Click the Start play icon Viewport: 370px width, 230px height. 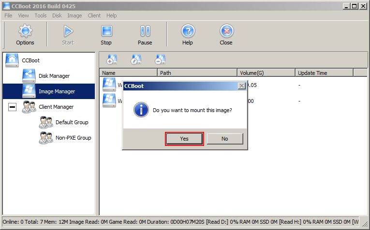click(68, 31)
